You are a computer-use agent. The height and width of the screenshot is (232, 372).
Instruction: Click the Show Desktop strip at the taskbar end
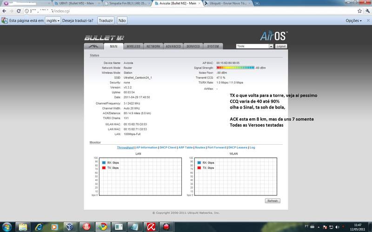coord(370,227)
